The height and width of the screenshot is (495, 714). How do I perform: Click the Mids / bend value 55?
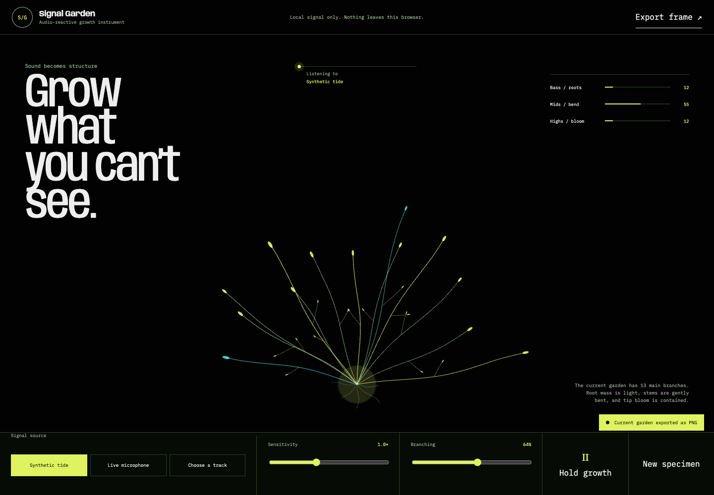(x=686, y=104)
